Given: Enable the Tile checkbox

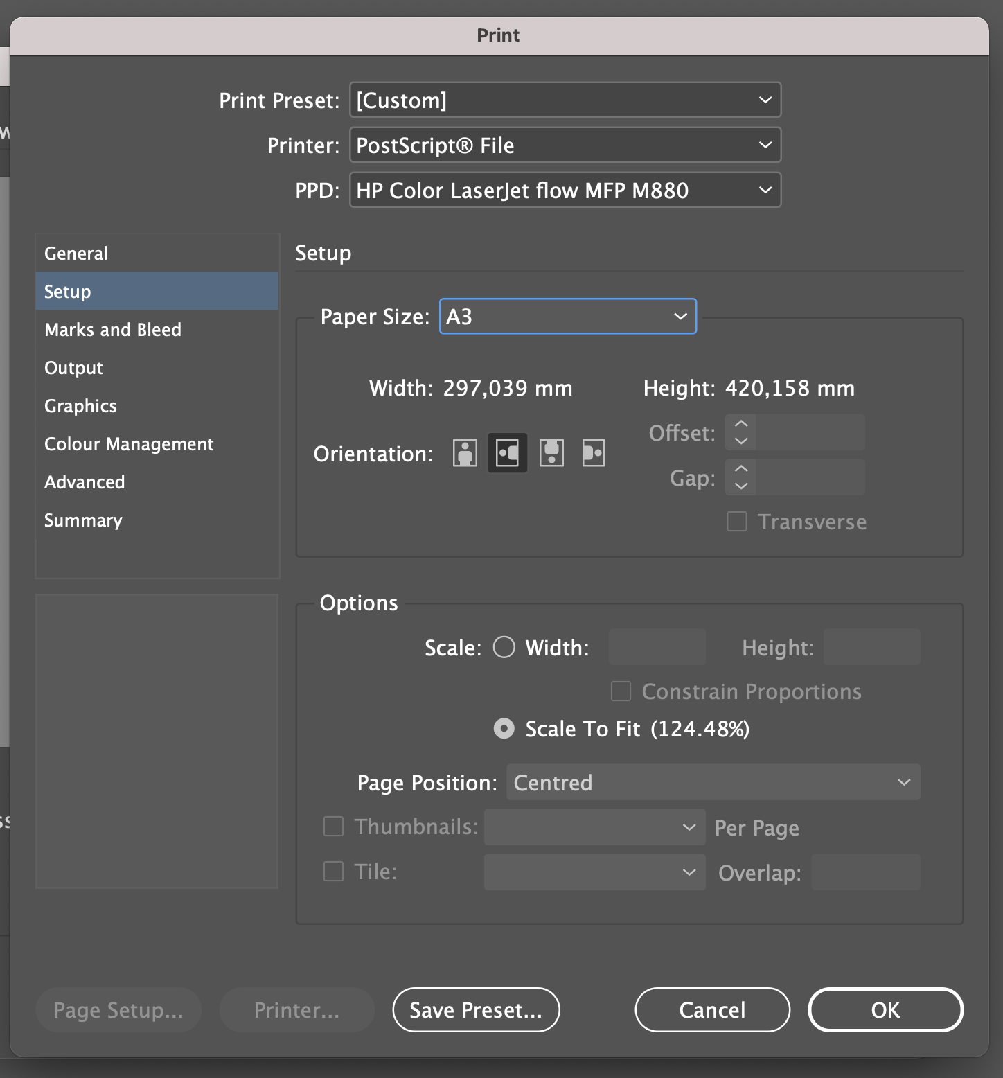Looking at the screenshot, I should (x=334, y=872).
